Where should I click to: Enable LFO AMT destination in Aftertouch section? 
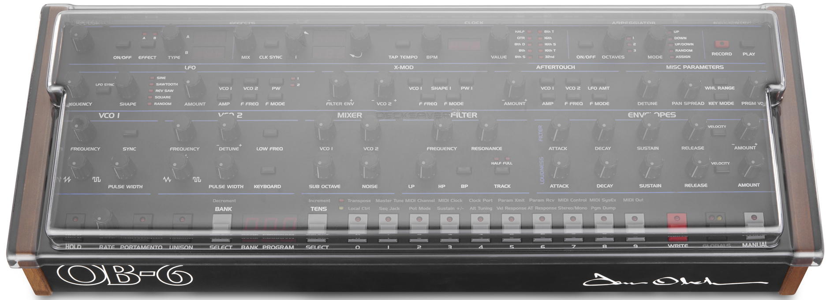click(x=598, y=81)
